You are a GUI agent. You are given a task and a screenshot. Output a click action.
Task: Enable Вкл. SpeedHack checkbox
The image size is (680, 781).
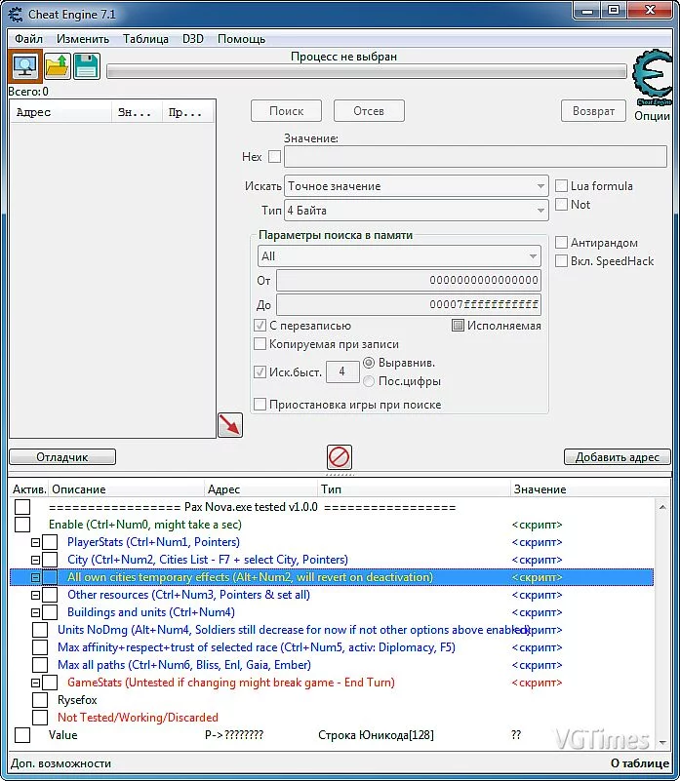tap(561, 261)
